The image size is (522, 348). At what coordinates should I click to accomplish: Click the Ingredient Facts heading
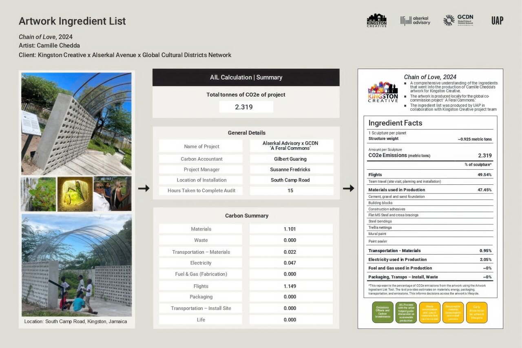(x=395, y=123)
